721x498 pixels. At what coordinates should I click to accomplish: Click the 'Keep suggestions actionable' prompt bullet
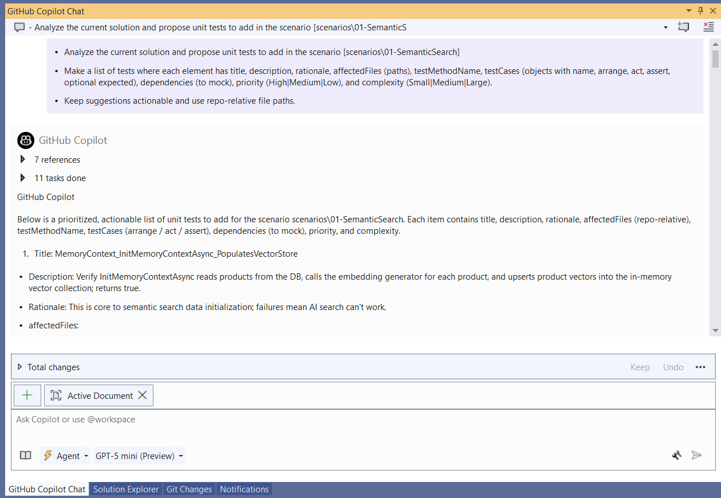pos(179,101)
